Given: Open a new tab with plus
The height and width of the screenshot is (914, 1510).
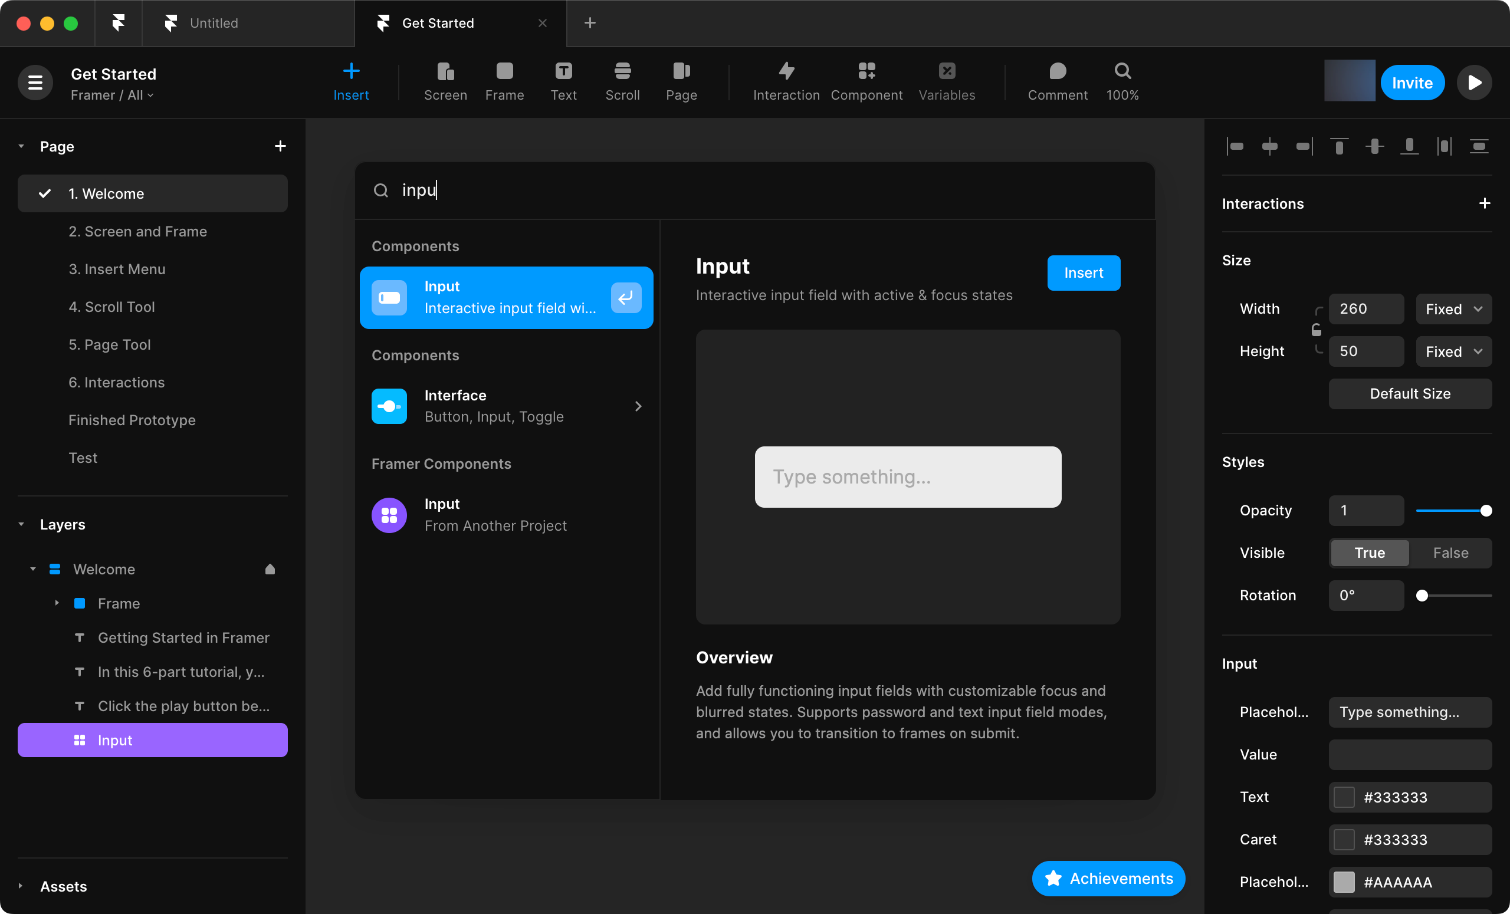Looking at the screenshot, I should 589,23.
